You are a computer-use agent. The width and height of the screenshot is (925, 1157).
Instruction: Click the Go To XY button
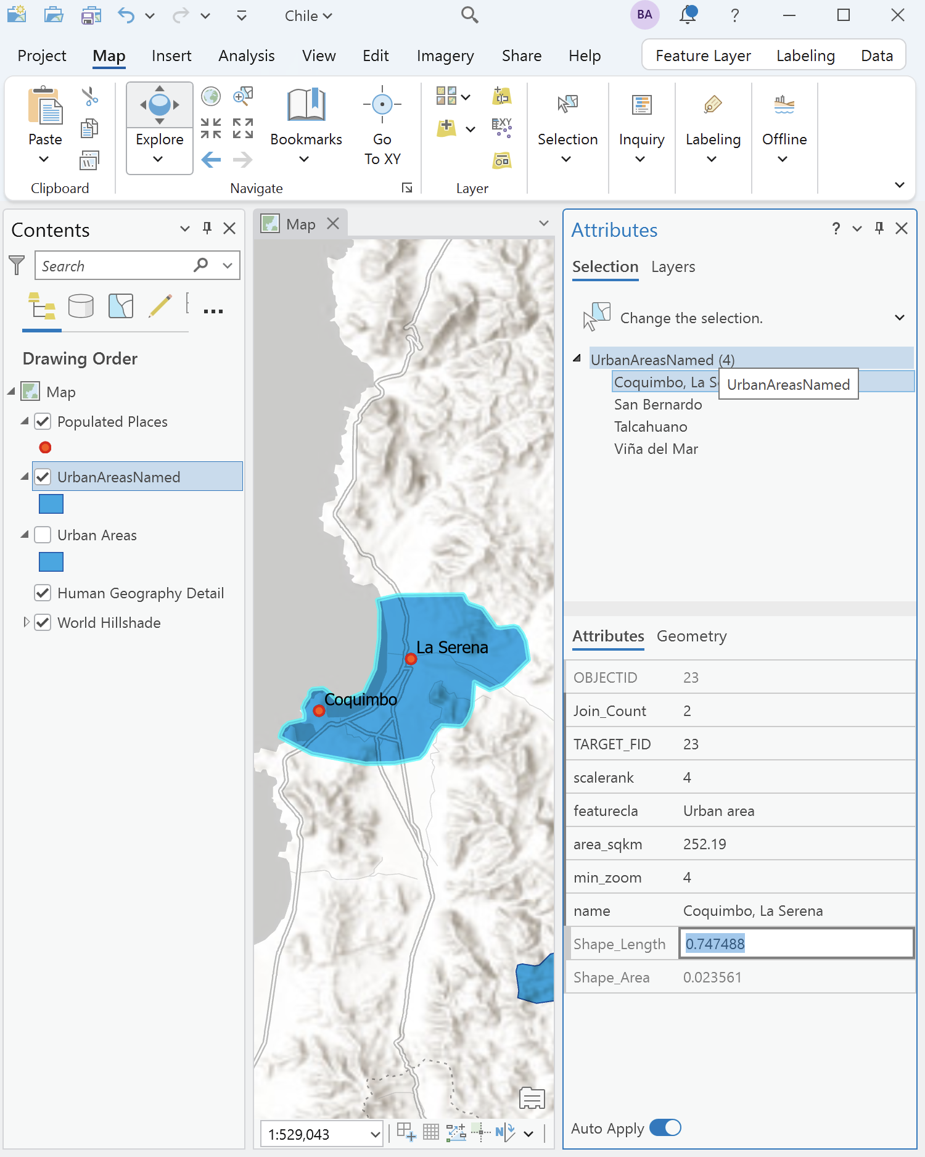pos(382,126)
